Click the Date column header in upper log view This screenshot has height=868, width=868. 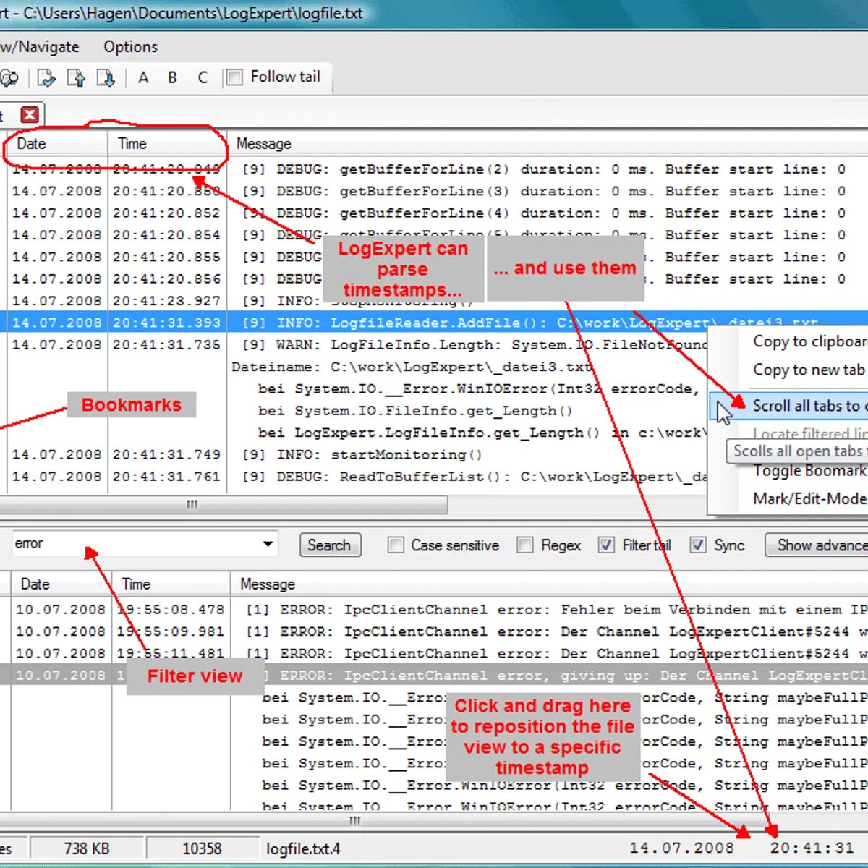coord(57,144)
